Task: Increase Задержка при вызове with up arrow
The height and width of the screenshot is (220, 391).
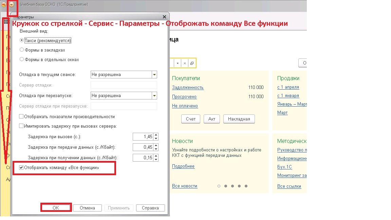Action: 156,135
